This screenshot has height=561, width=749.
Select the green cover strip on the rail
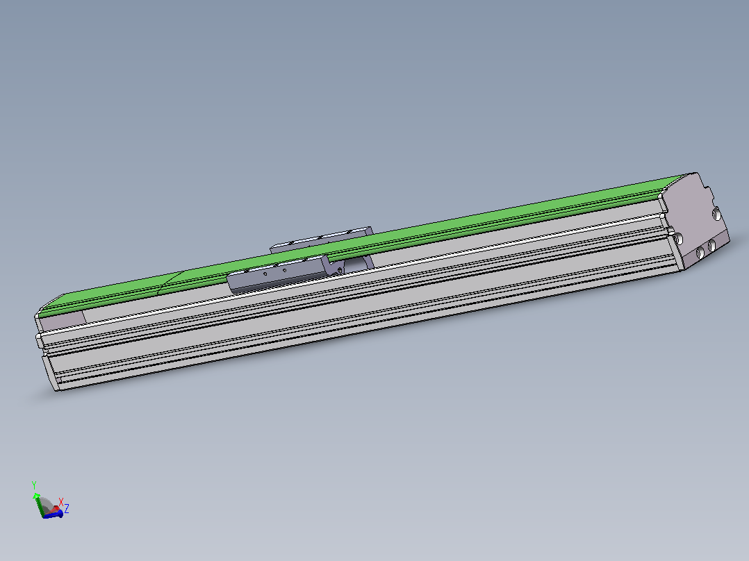363,244
